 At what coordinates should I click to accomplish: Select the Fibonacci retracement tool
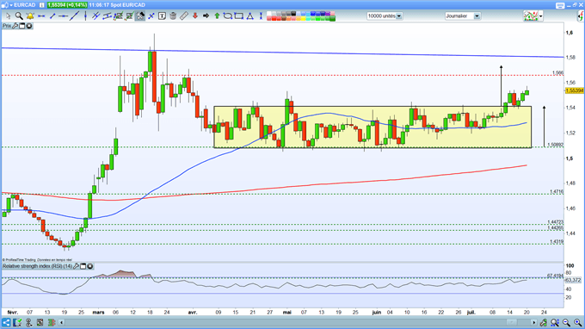tap(118, 16)
